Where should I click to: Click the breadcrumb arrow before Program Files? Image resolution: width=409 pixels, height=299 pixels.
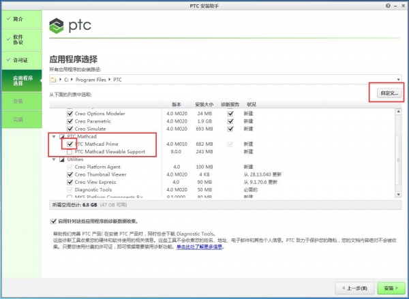tap(72, 80)
